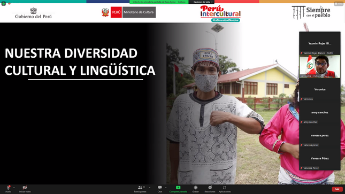
Task: Open the Opciones de vista menu
Action: (x=203, y=2)
